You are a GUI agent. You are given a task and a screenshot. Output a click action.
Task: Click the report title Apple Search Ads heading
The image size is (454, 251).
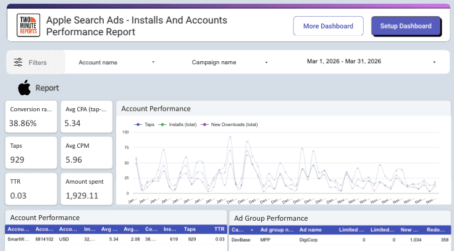137,26
